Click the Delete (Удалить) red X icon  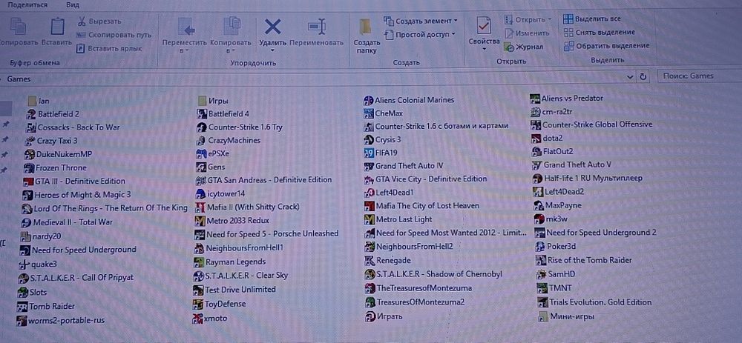[x=272, y=27]
